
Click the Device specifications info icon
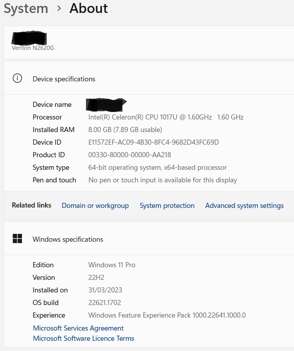point(17,78)
